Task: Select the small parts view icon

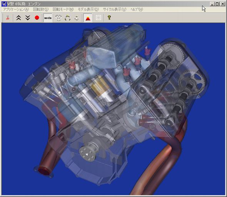Action: pos(77,18)
